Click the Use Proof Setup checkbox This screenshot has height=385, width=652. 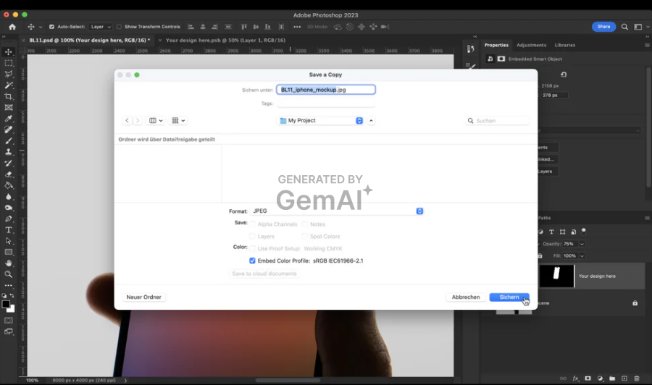coord(252,248)
